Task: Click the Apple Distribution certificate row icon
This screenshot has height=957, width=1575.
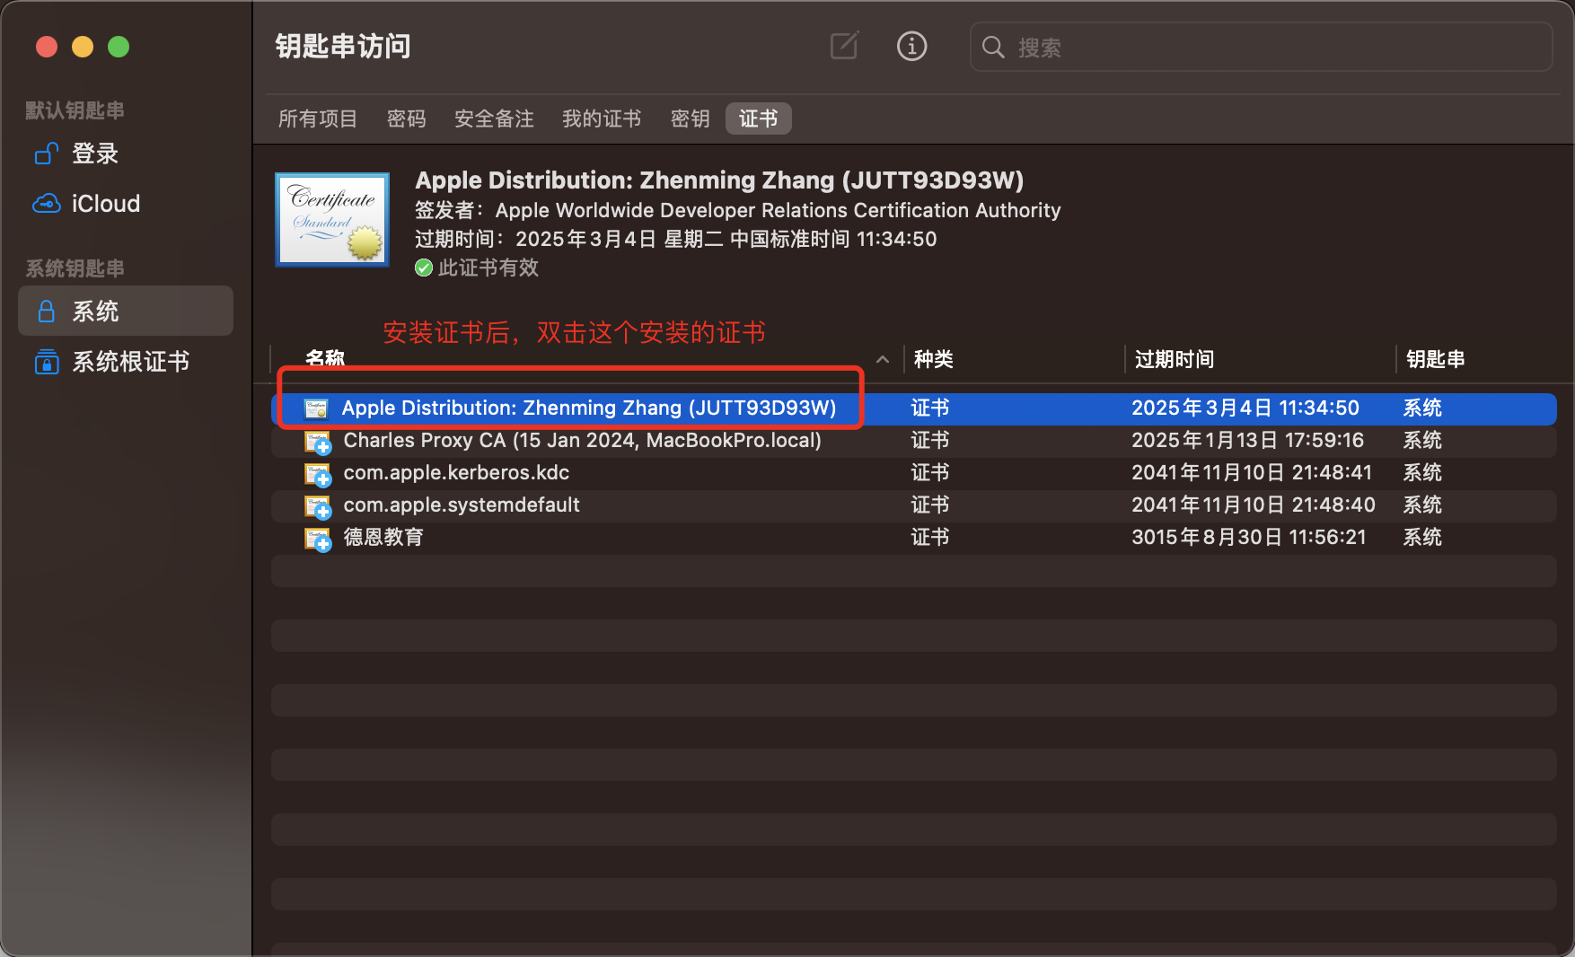Action: 316,408
